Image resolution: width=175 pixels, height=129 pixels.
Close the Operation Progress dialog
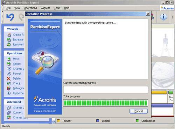[148, 14]
